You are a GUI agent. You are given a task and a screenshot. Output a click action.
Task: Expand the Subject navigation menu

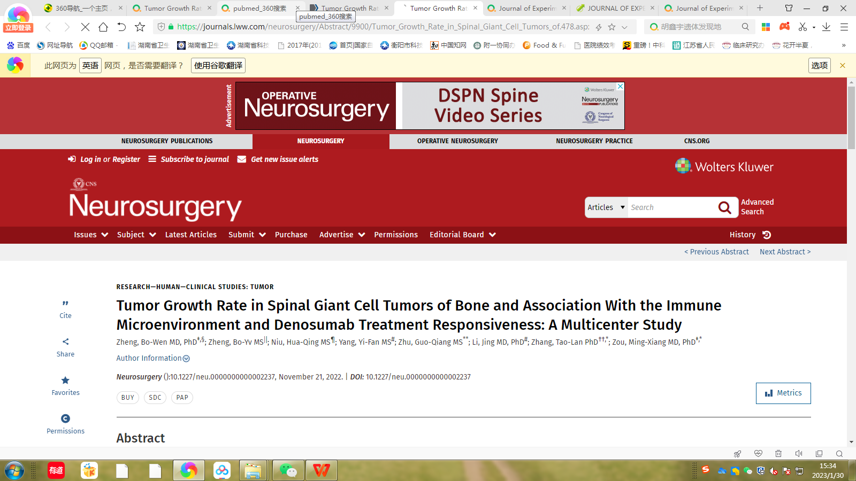coord(136,235)
